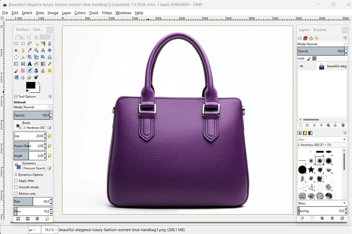Click the foreground black color swatch
The height and width of the screenshot is (234, 352).
point(30,85)
